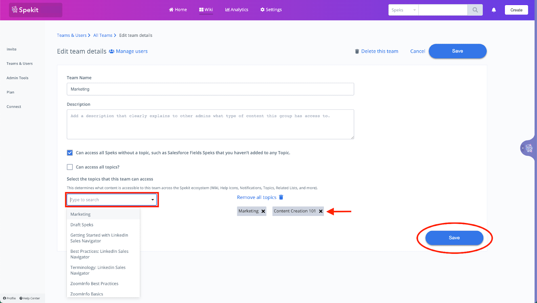Remove the Content Creation 101 tag
Screen dimensions: 537x303
(x=321, y=211)
